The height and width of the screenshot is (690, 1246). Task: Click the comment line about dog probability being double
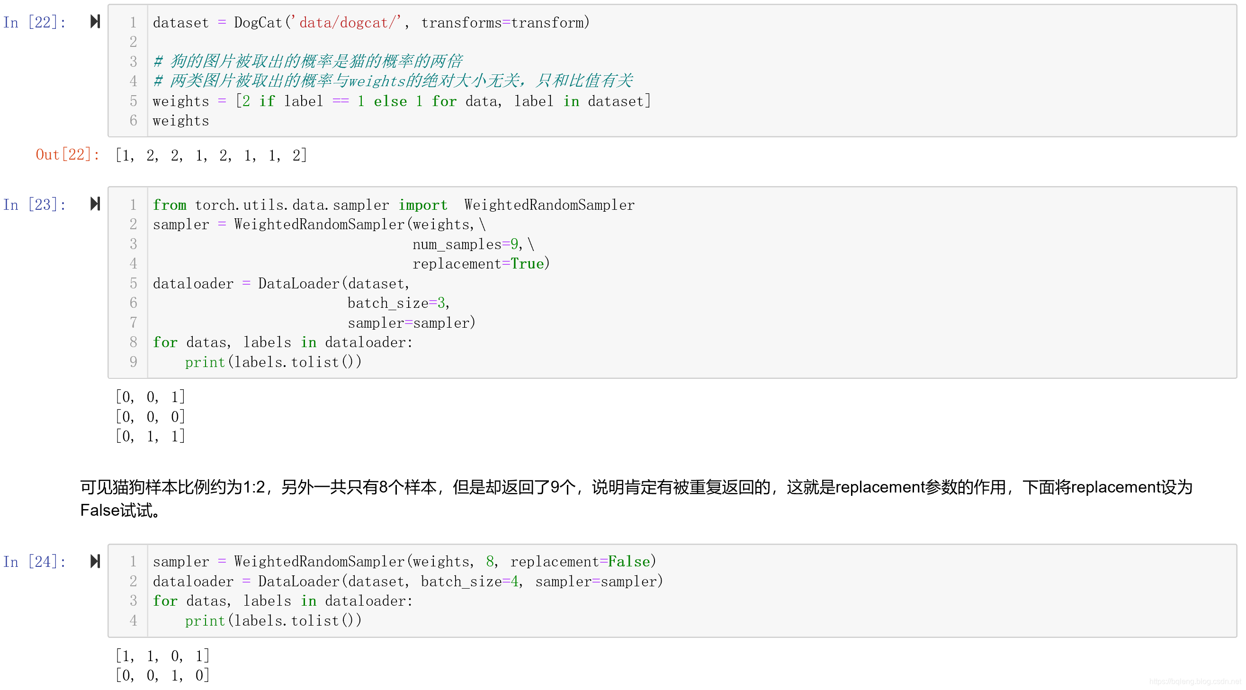coord(308,62)
